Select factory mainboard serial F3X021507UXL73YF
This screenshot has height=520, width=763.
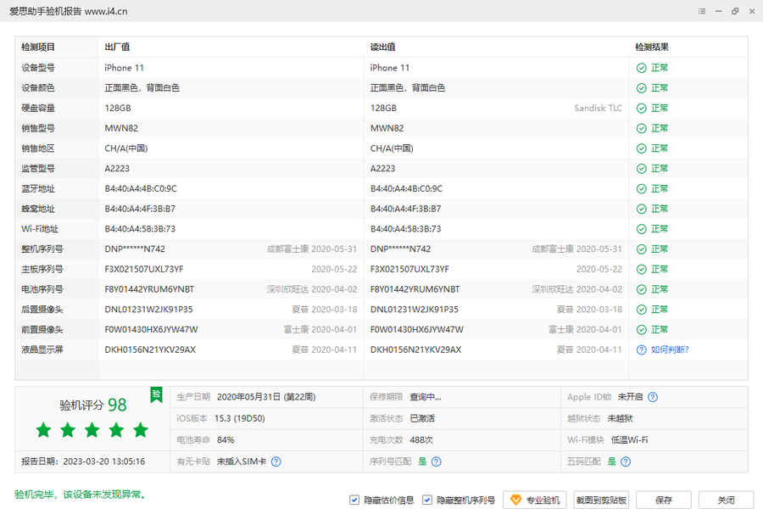144,269
